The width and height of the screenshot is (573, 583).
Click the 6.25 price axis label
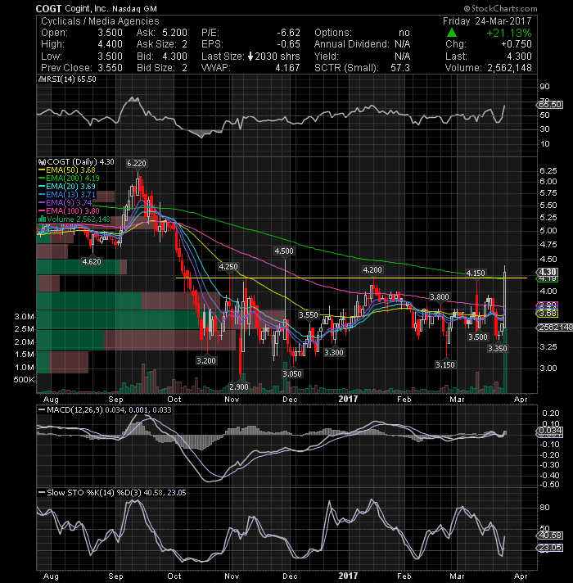tap(548, 170)
